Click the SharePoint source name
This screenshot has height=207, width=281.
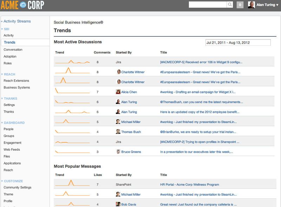pyautogui.click(x=124, y=185)
